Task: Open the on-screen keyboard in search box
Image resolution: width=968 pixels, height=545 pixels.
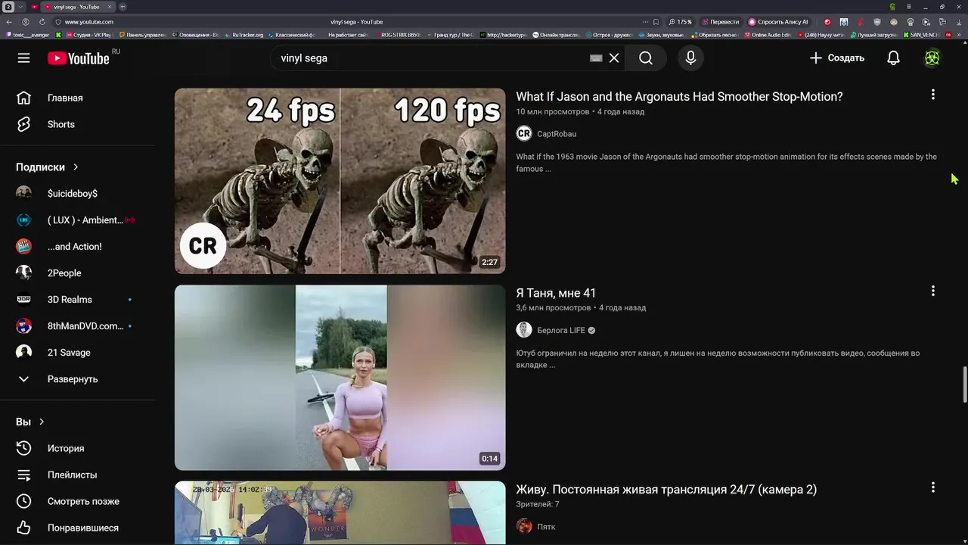Action: point(596,58)
